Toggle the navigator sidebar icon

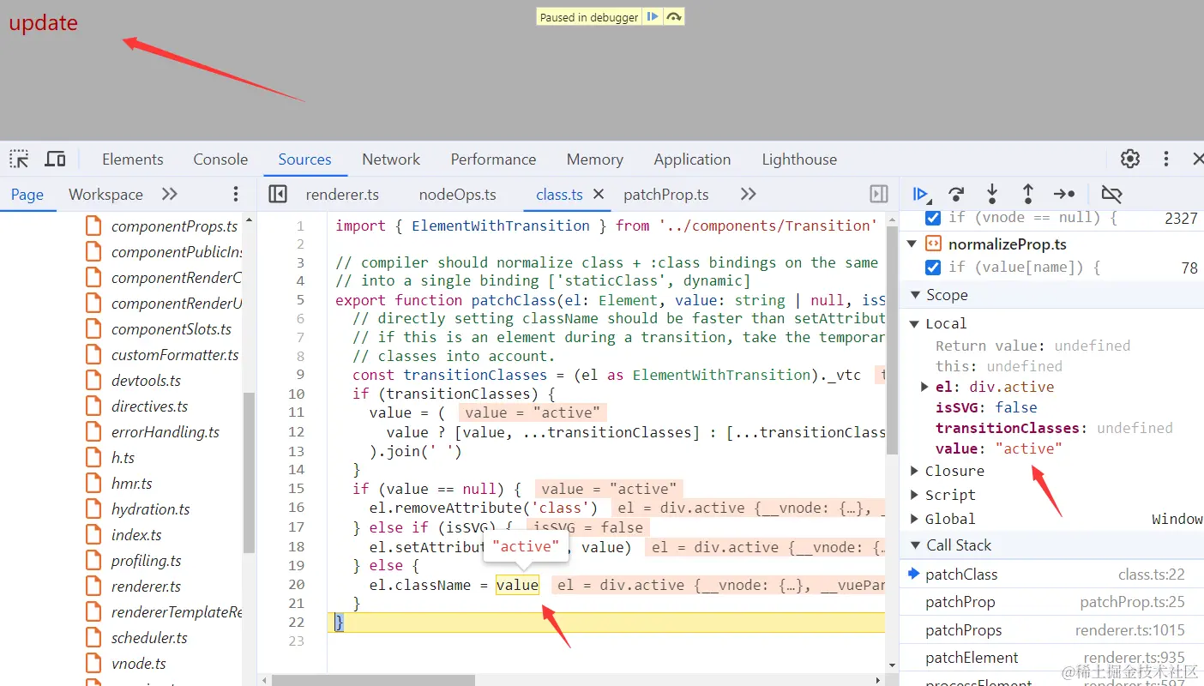pyautogui.click(x=278, y=195)
